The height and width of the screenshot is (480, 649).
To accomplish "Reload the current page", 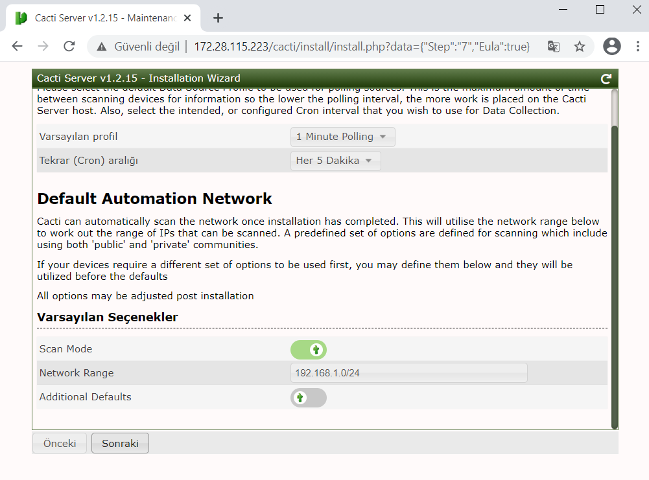I will pos(69,46).
